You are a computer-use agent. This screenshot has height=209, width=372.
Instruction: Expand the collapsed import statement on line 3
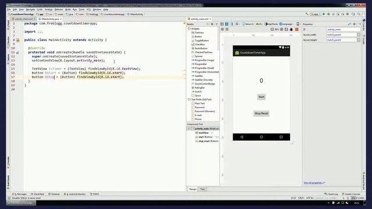(40, 32)
